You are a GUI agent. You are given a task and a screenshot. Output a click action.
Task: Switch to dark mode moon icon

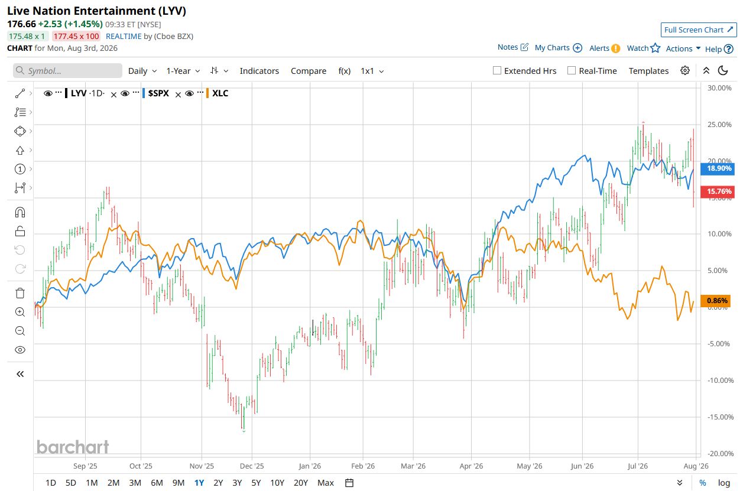[723, 70]
